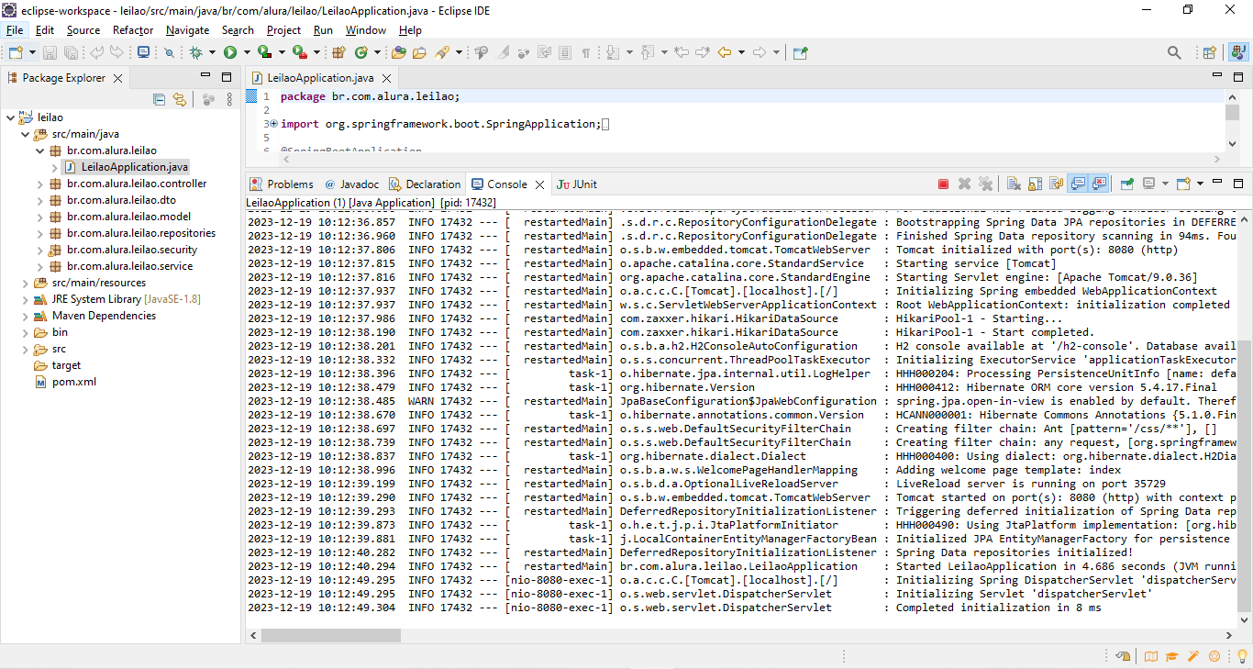This screenshot has width=1253, height=669.
Task: Select the Java perspective icon
Action: pos(1238,52)
